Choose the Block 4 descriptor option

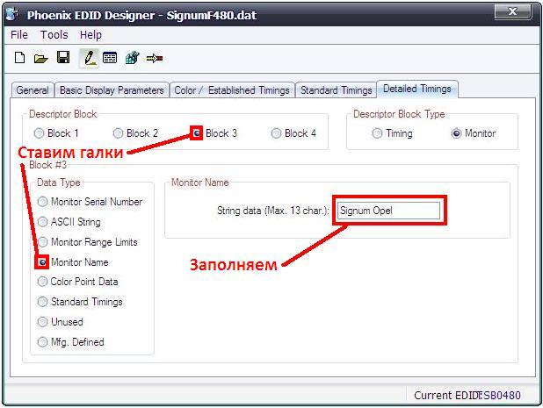(277, 133)
